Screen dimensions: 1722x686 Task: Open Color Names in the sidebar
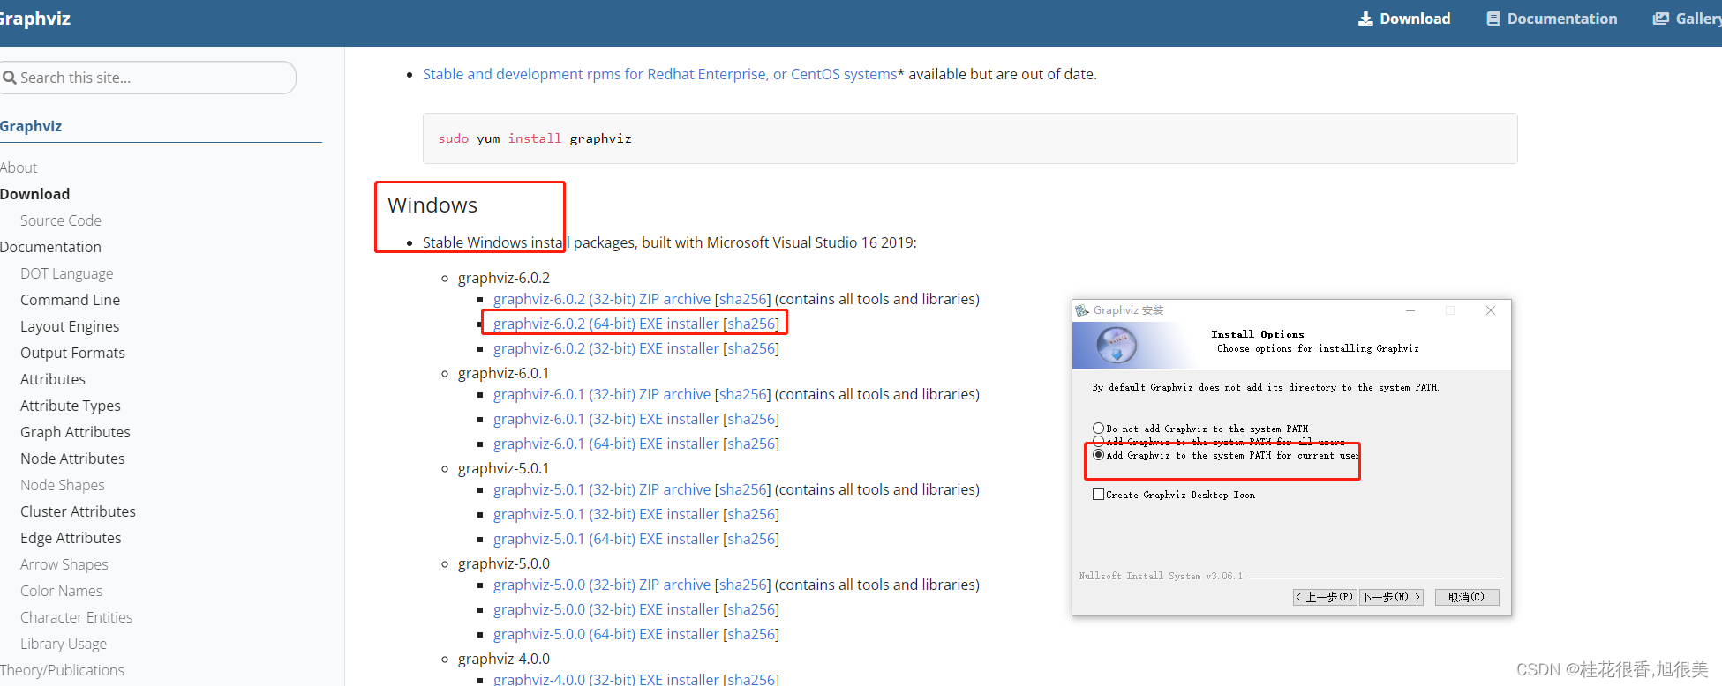[x=62, y=591]
